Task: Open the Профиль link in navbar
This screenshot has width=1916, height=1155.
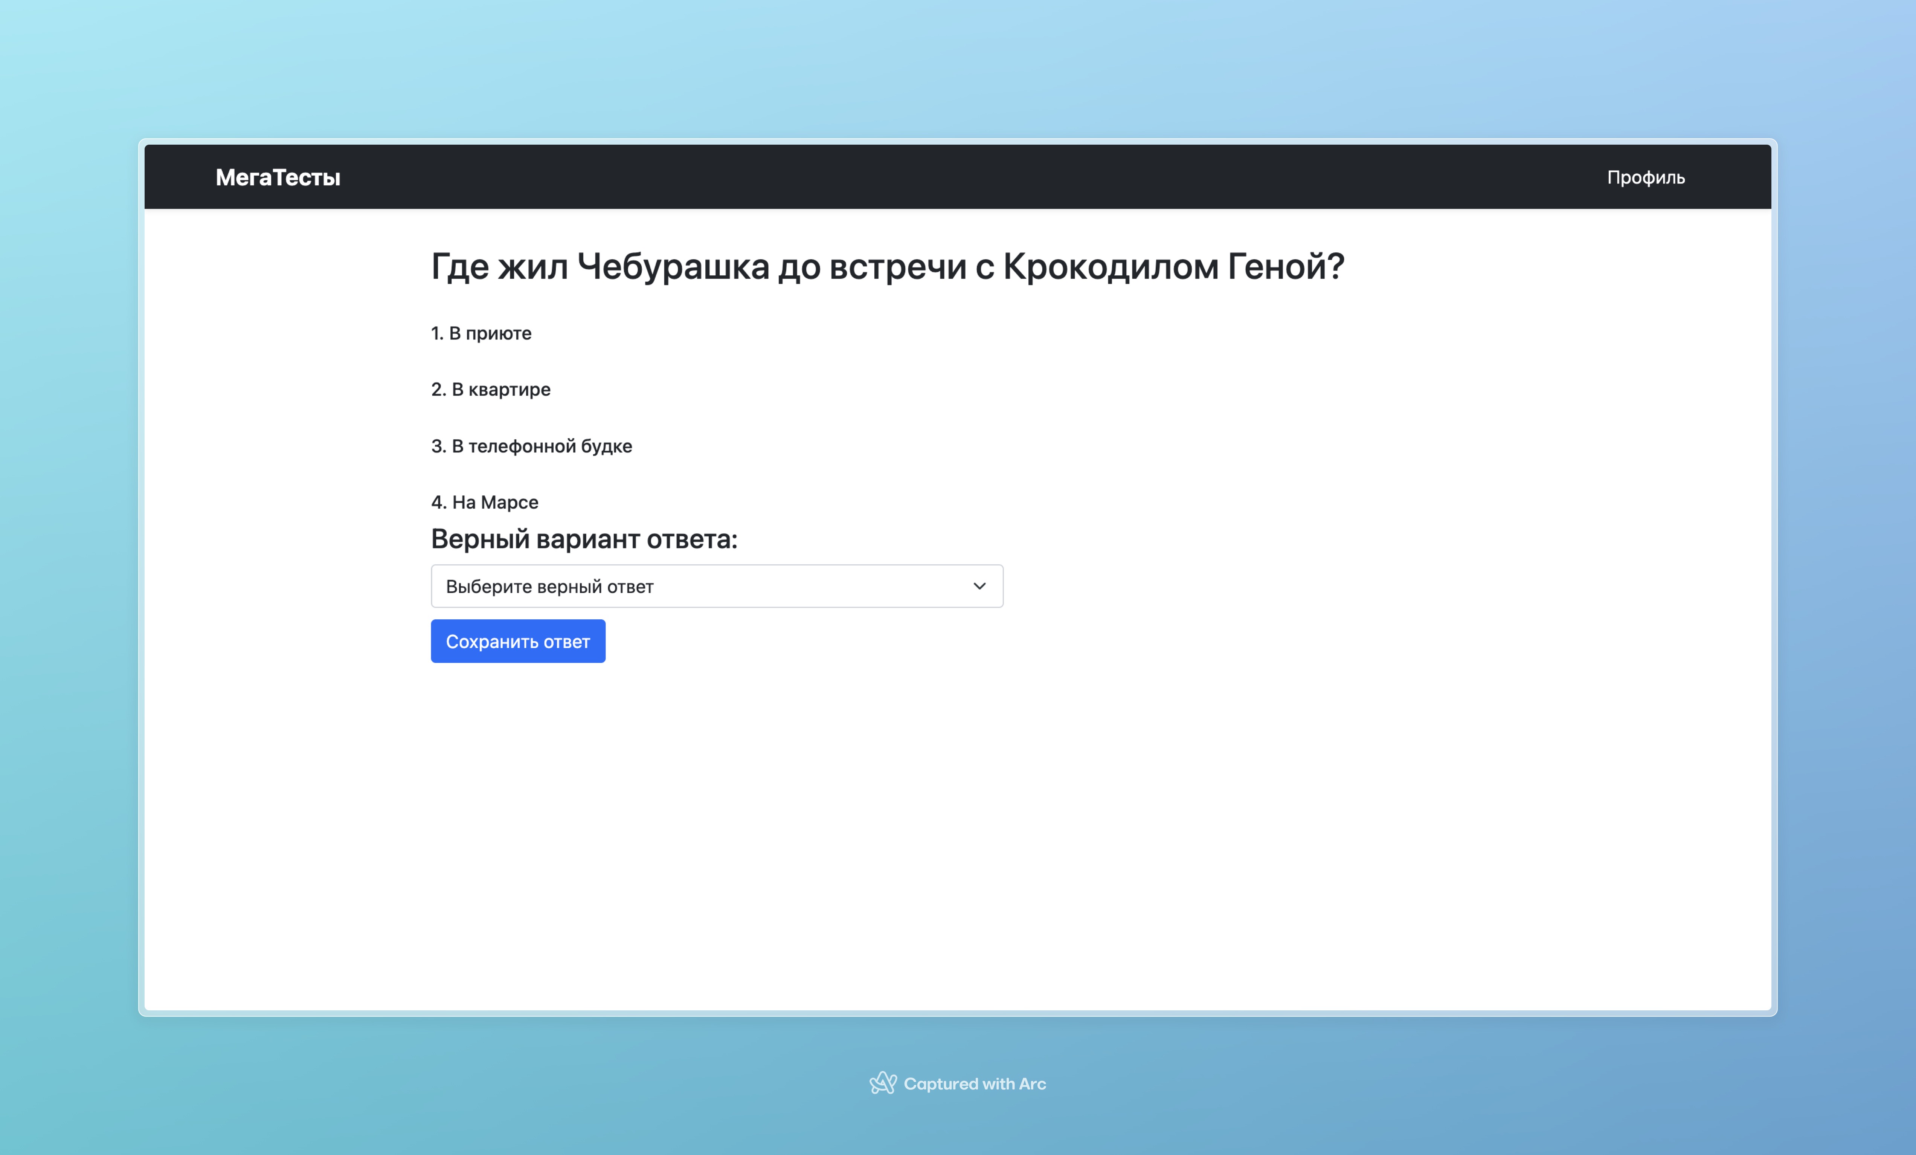Action: coord(1645,177)
